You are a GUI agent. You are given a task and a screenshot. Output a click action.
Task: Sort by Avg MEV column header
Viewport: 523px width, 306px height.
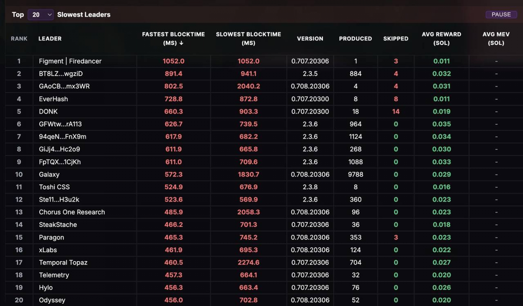click(x=496, y=38)
